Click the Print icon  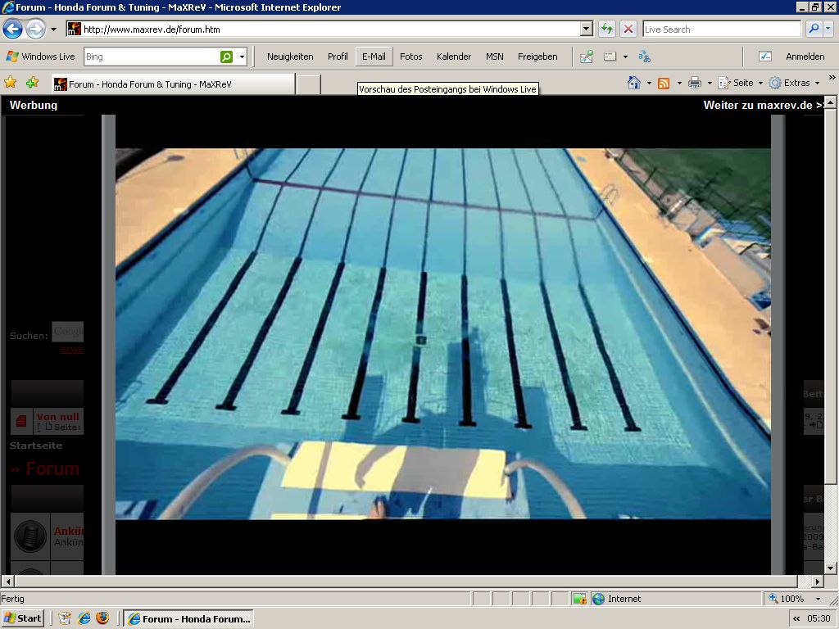(x=695, y=83)
